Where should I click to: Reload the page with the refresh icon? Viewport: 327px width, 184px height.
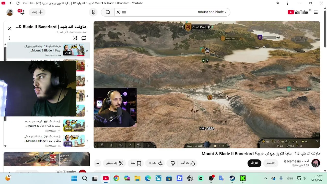(x=18, y=3)
